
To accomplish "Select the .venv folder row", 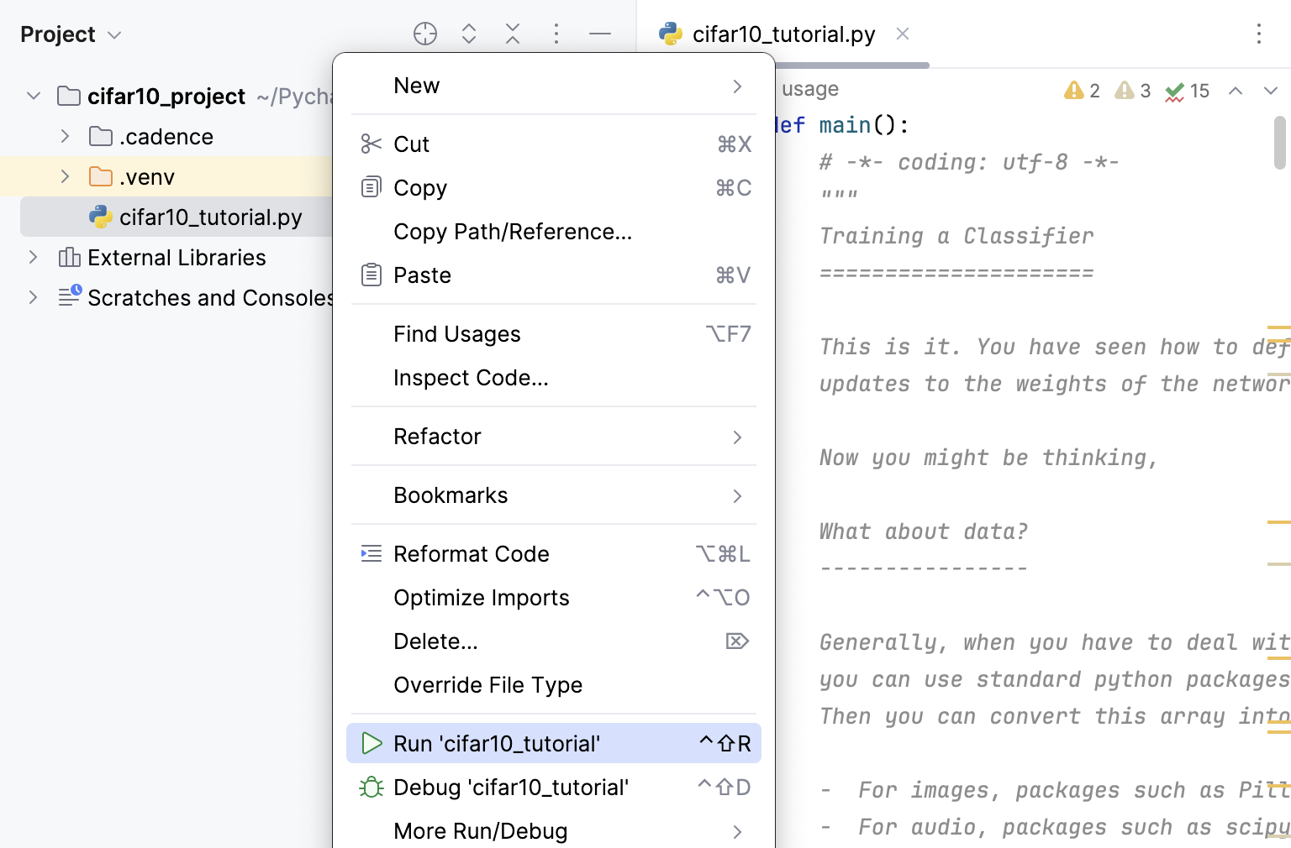I will (167, 176).
